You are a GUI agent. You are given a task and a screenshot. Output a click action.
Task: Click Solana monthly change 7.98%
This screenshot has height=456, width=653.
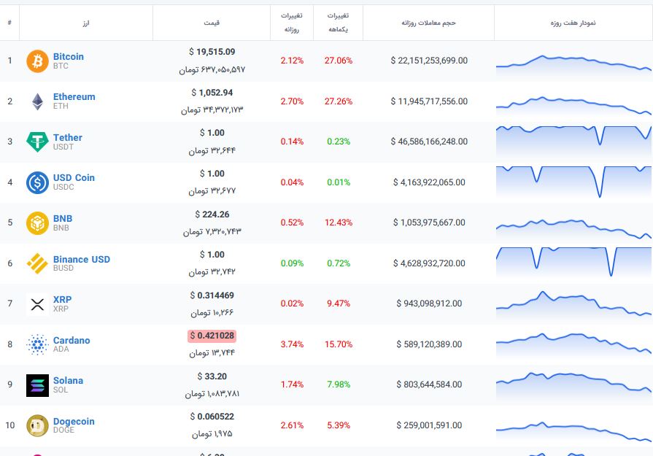tap(339, 384)
